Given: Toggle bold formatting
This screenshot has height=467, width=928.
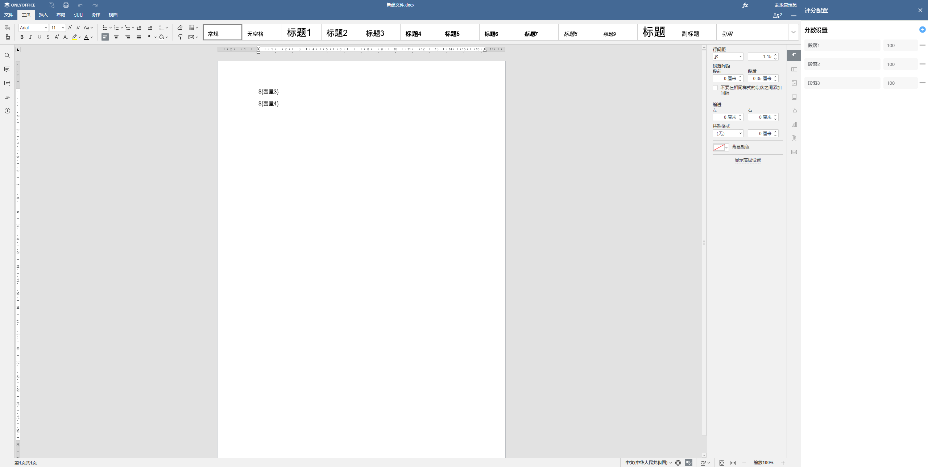Looking at the screenshot, I should [x=22, y=37].
